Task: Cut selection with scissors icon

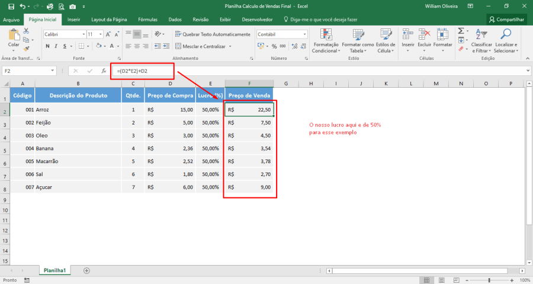Action: tap(26, 31)
